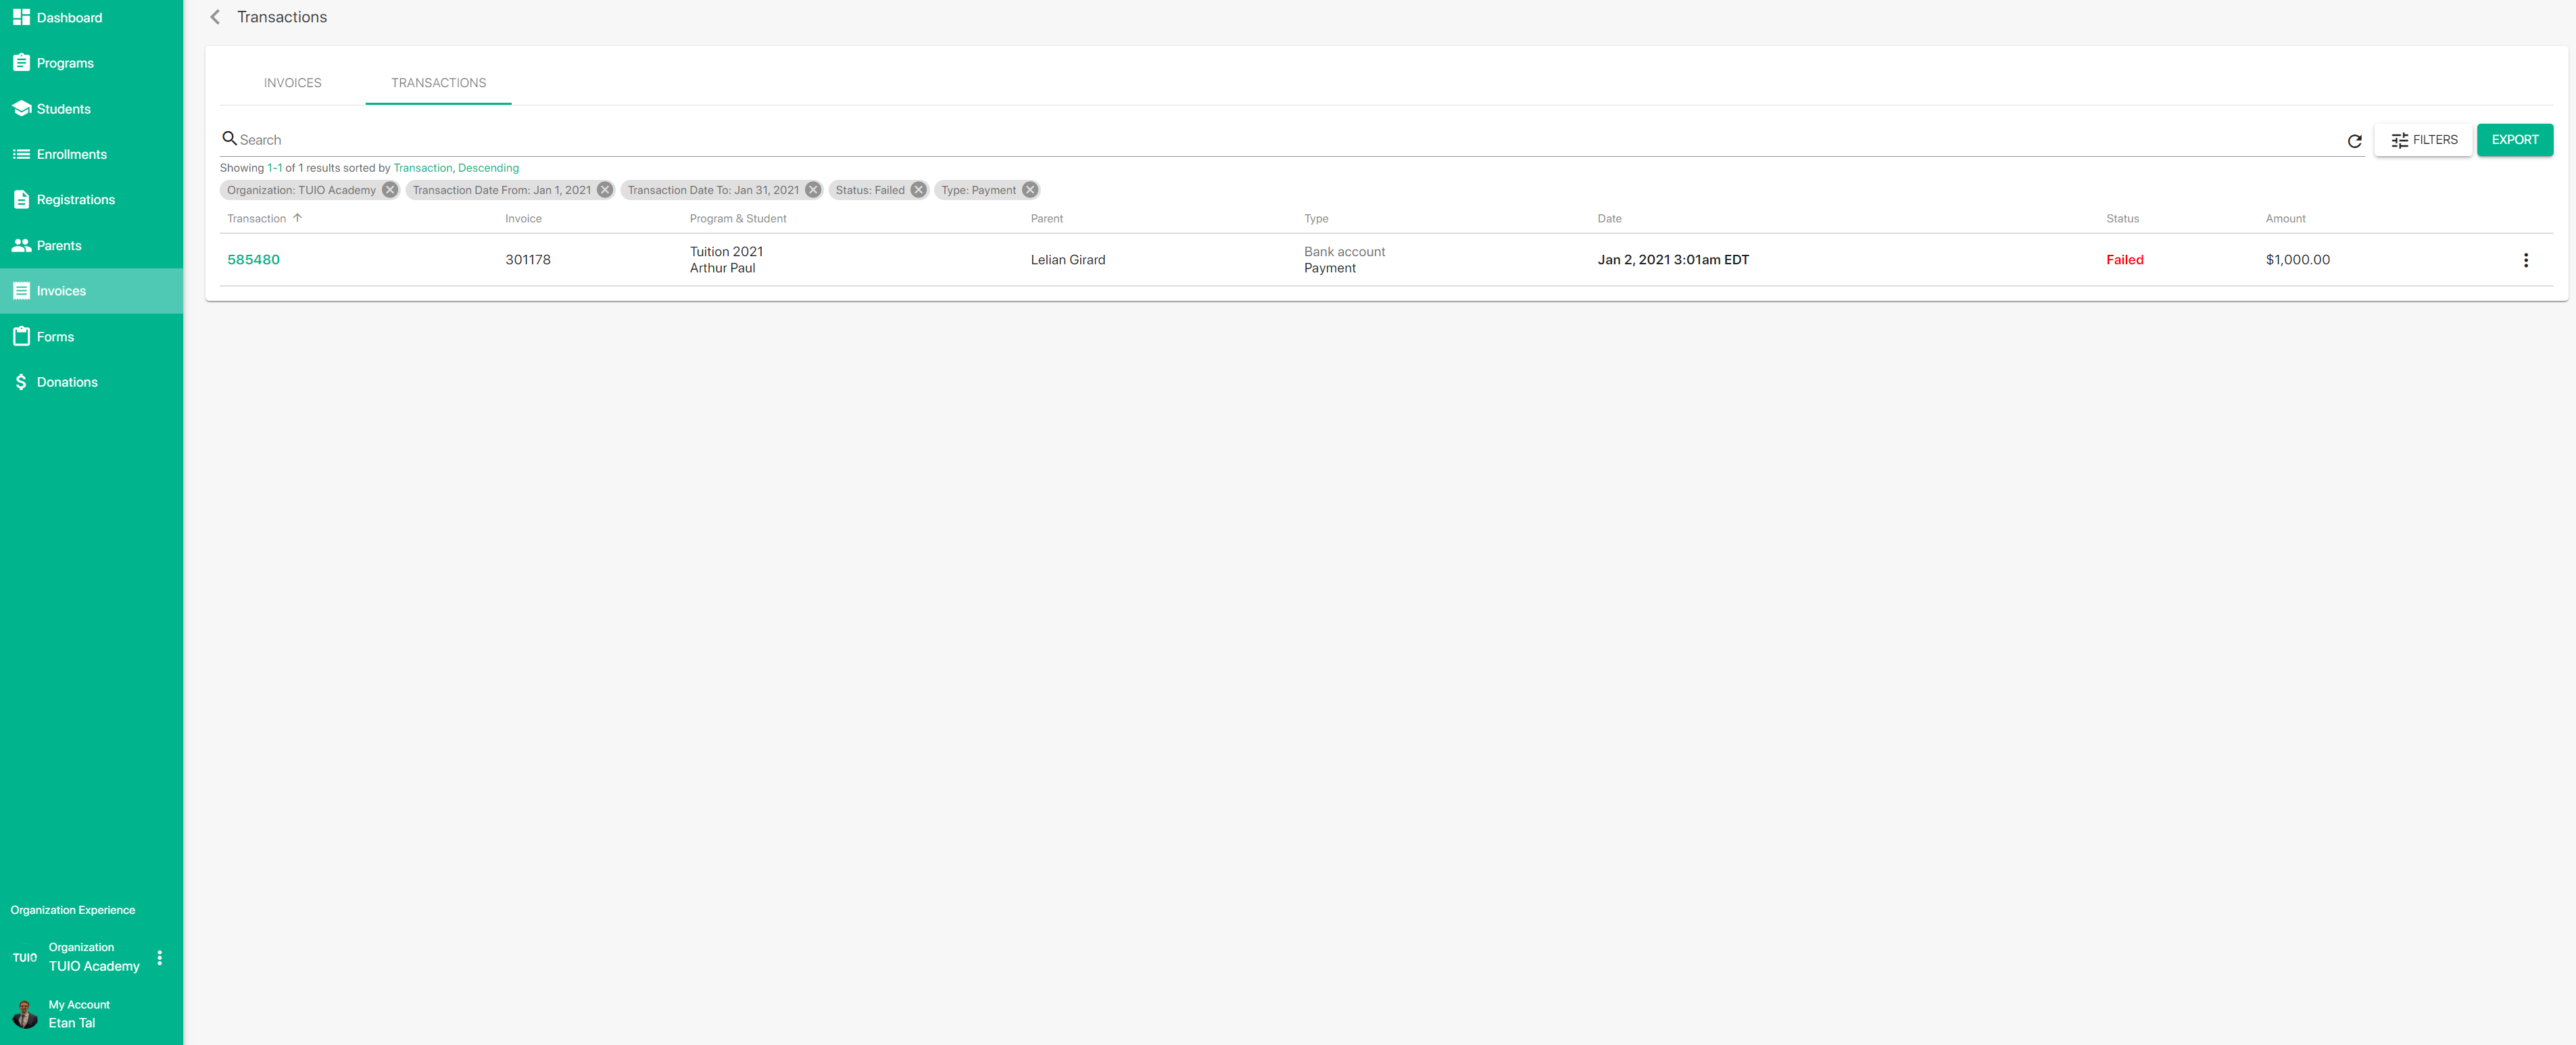
Task: Click the Enrollments list icon
Action: point(21,154)
